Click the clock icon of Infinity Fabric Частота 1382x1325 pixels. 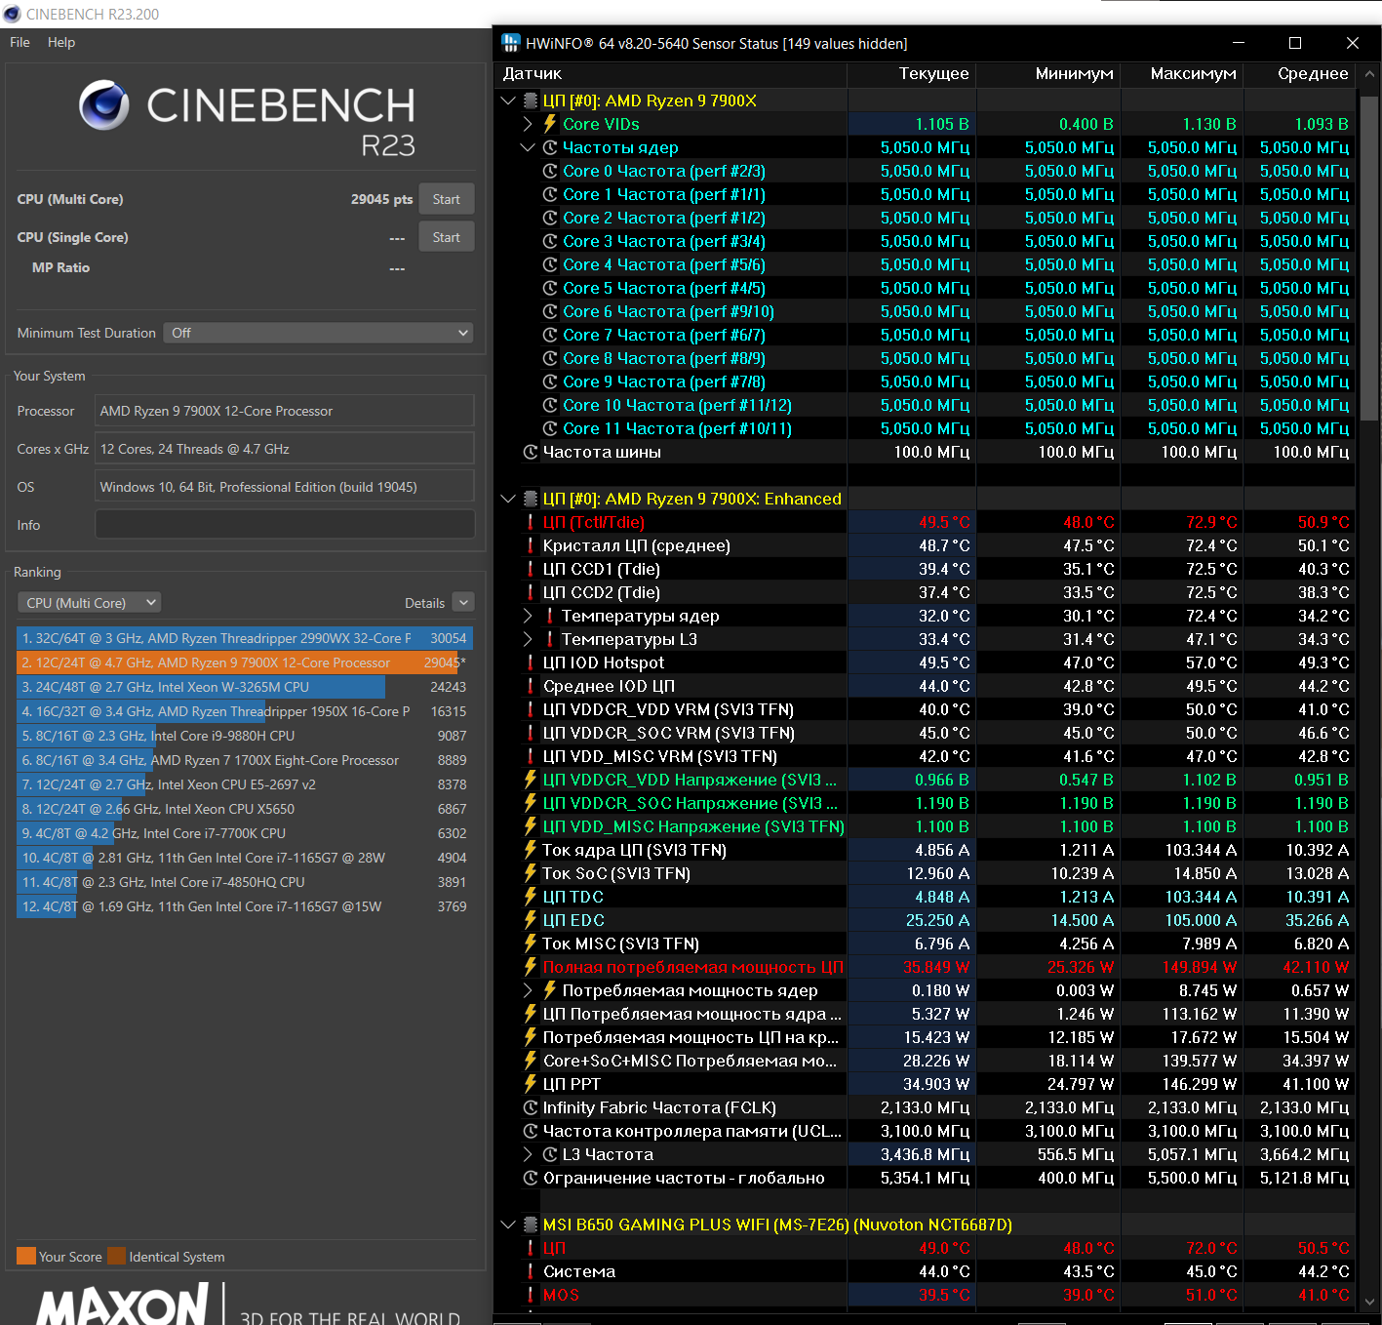531,1107
